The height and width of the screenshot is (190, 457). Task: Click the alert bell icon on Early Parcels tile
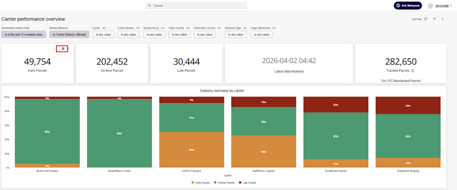pyautogui.click(x=62, y=49)
